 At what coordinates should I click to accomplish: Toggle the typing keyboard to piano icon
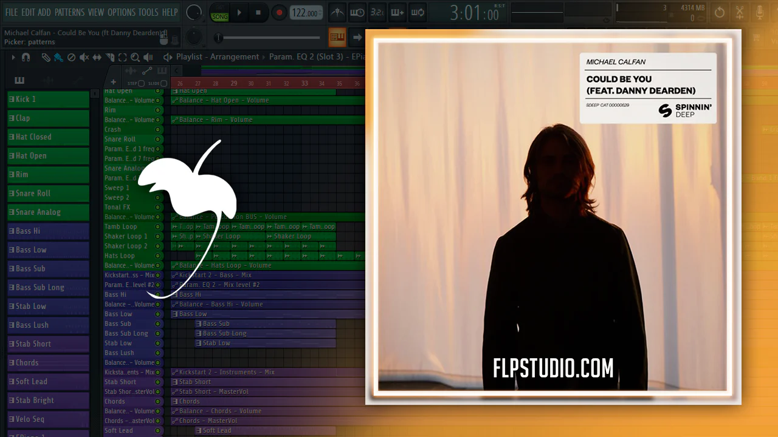pos(337,36)
